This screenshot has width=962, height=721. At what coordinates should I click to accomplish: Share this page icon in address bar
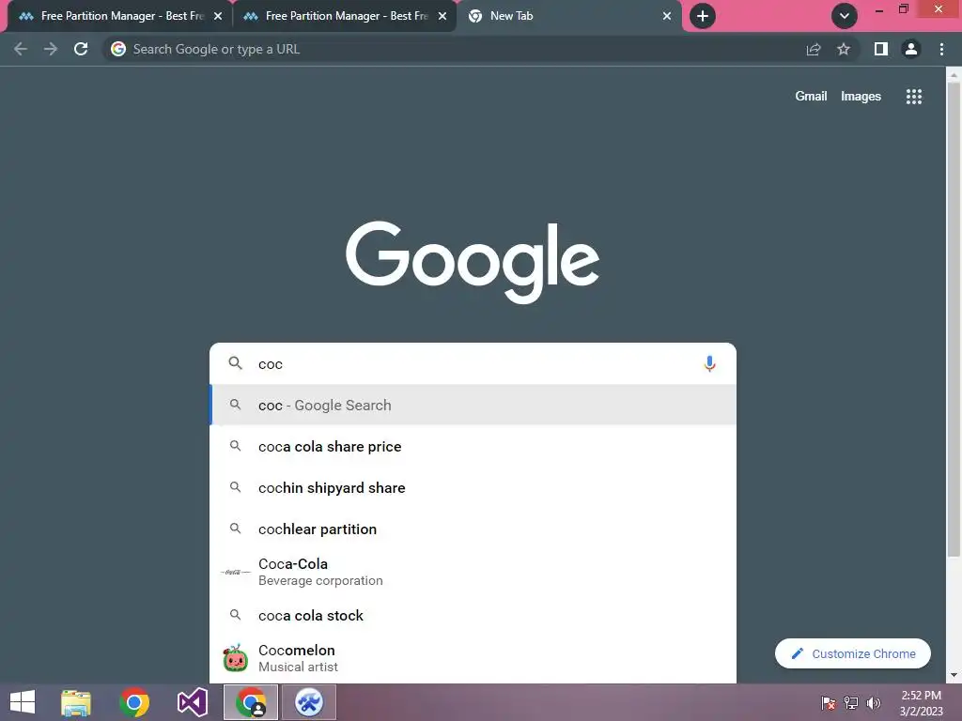[814, 49]
